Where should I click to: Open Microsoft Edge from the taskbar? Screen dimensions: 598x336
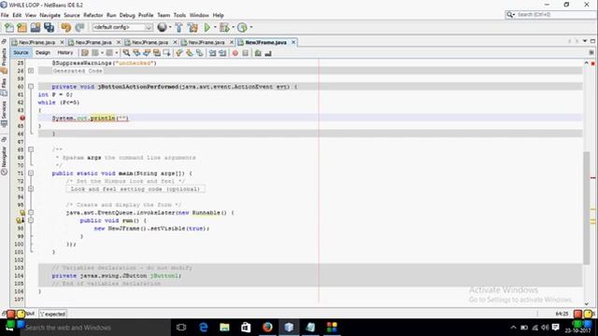(x=204, y=327)
